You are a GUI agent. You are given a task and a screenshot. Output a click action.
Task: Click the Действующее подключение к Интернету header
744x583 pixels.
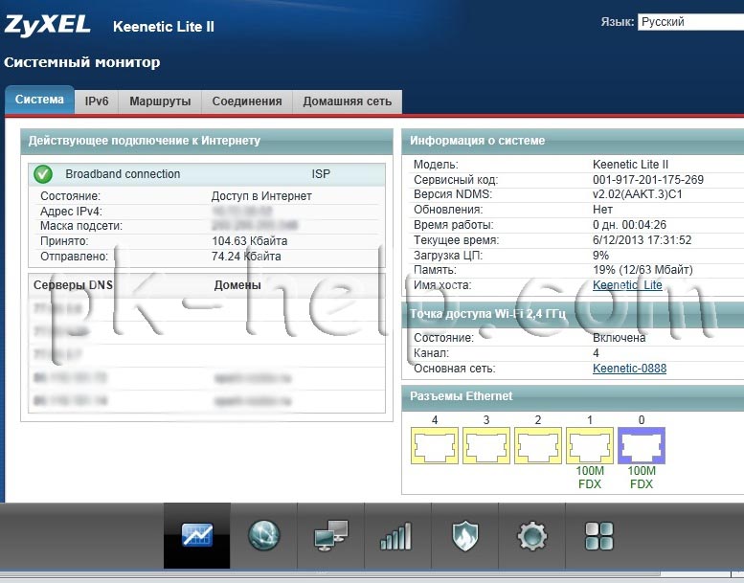[207, 141]
